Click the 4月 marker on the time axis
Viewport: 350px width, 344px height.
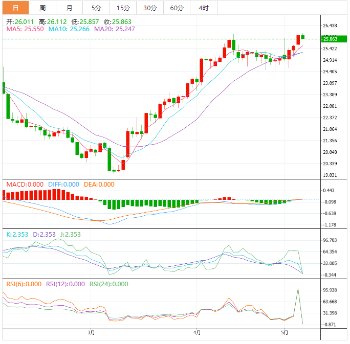click(x=198, y=333)
